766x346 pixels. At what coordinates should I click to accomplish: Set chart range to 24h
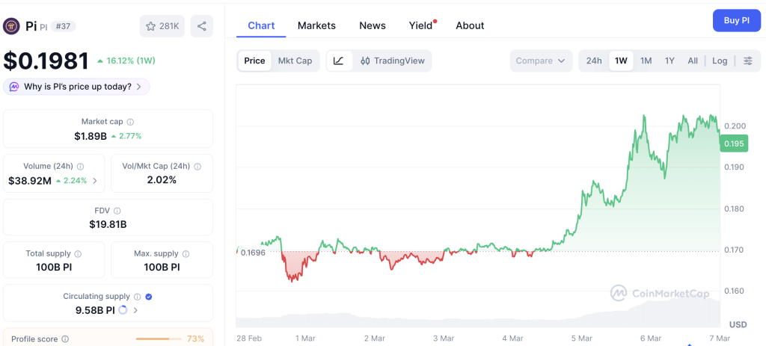coord(594,61)
